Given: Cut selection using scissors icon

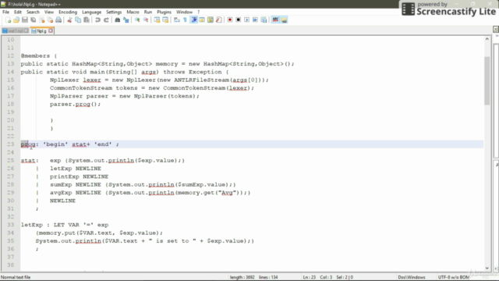Looking at the screenshot, I should tap(69, 20).
